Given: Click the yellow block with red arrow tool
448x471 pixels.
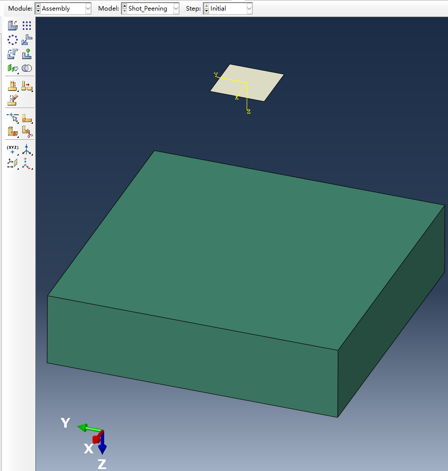Looking at the screenshot, I should [27, 86].
